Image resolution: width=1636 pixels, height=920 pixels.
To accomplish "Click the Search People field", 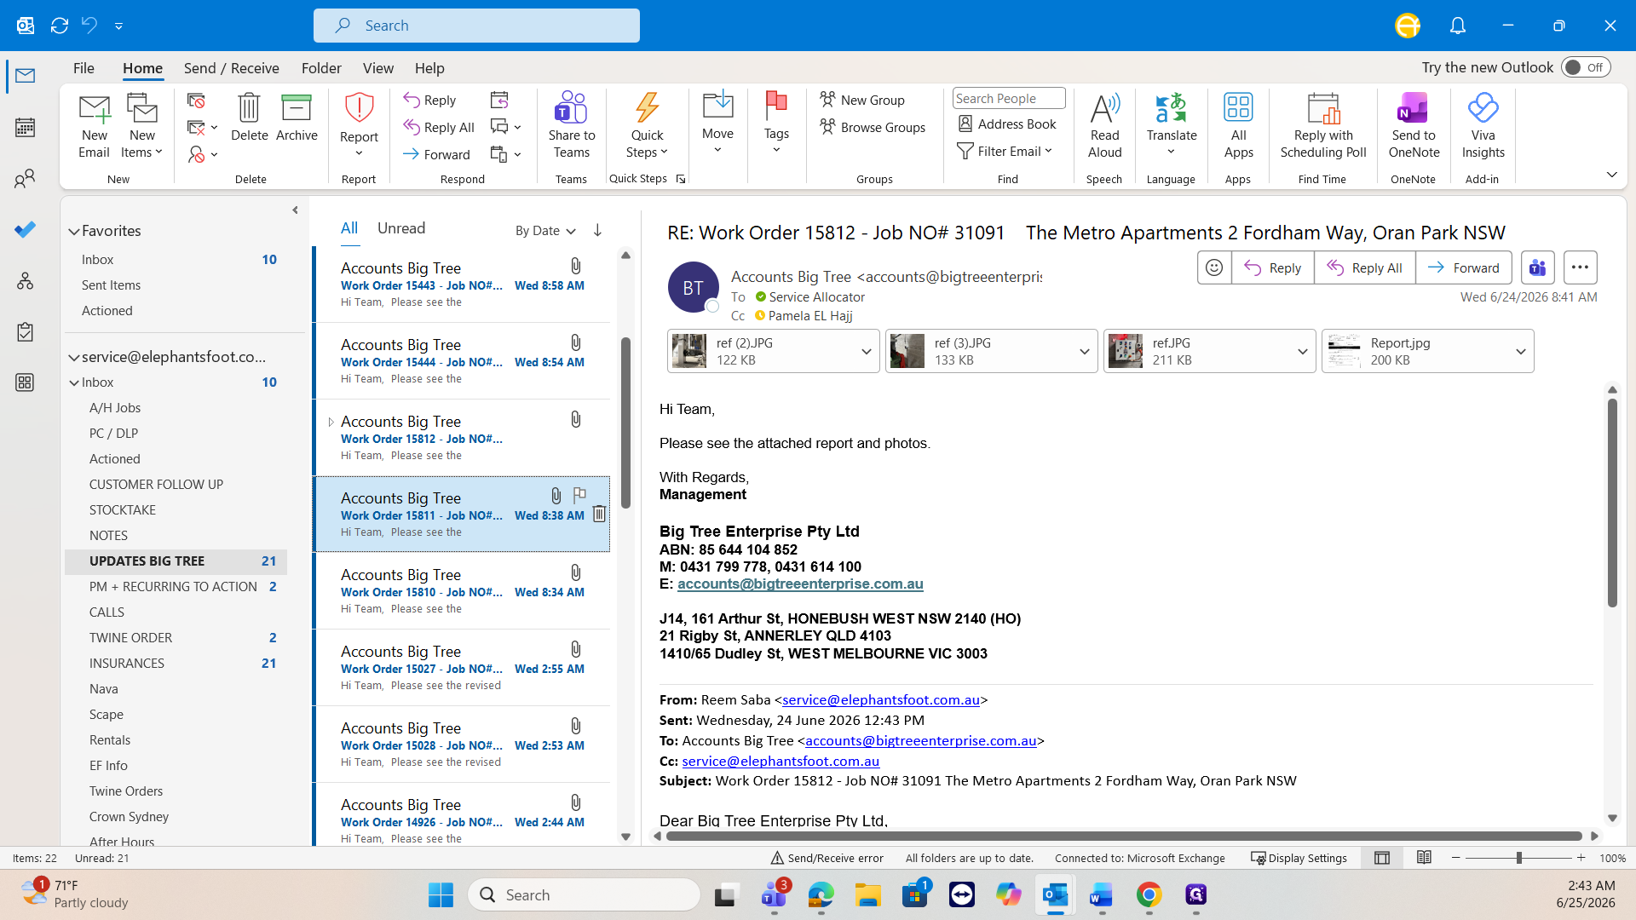I will coord(1009,98).
